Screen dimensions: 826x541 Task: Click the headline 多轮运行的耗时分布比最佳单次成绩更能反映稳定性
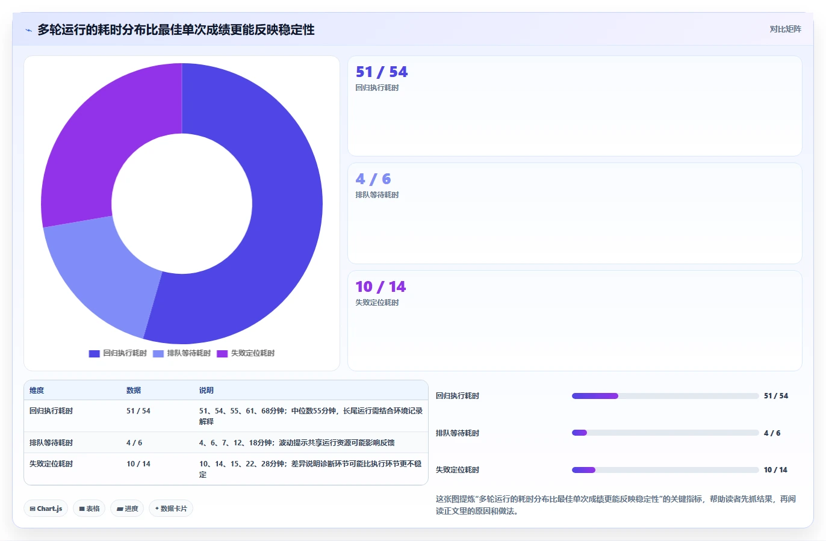tap(176, 29)
